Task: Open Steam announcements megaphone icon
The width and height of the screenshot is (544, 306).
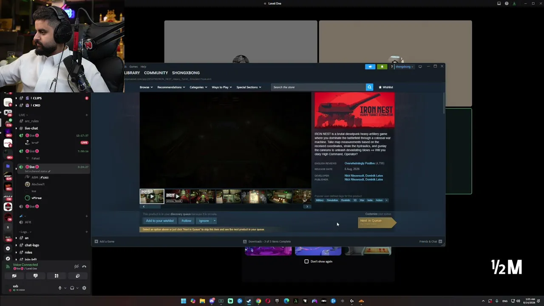Action: point(370,67)
